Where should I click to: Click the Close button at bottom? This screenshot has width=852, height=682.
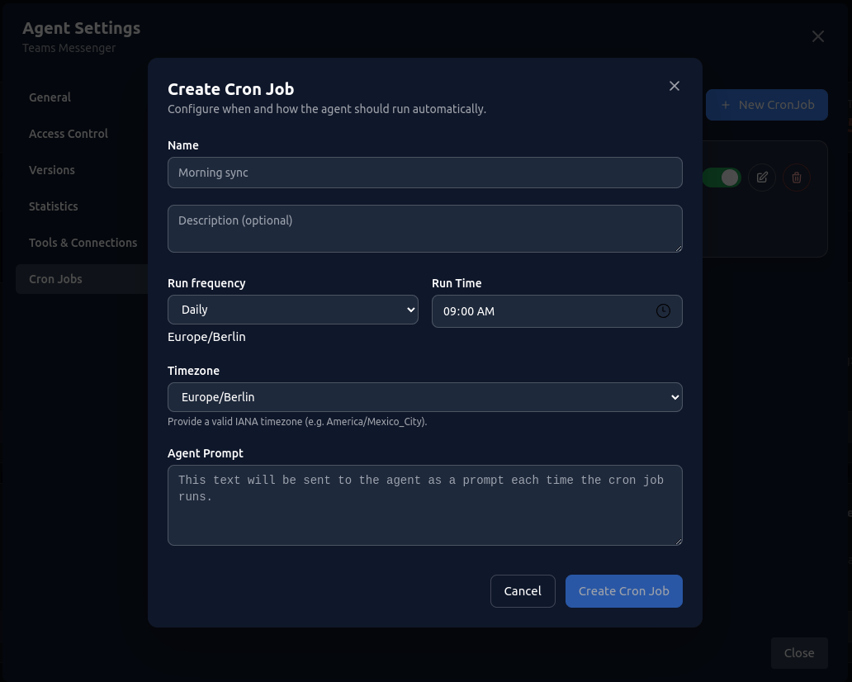(799, 653)
